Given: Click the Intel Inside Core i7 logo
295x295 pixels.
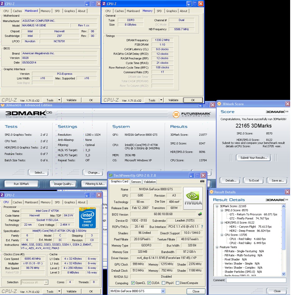Looking at the screenshot, I should [87, 218].
